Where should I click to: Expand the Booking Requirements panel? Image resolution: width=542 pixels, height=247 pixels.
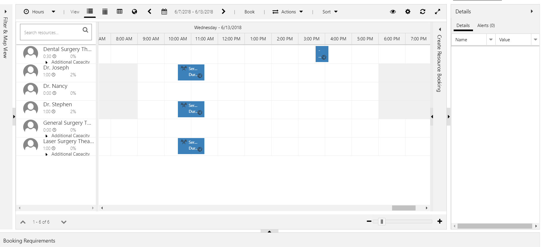(270, 231)
